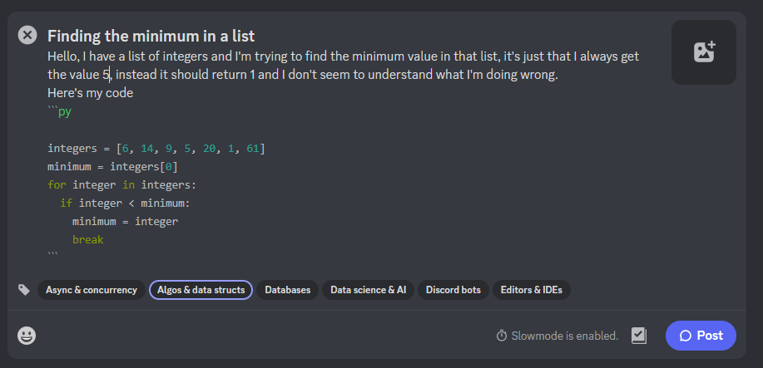
Task: Click the slowmode stopwatch icon
Action: point(502,336)
